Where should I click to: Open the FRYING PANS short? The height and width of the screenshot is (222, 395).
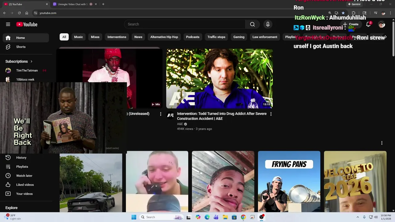[289, 182]
